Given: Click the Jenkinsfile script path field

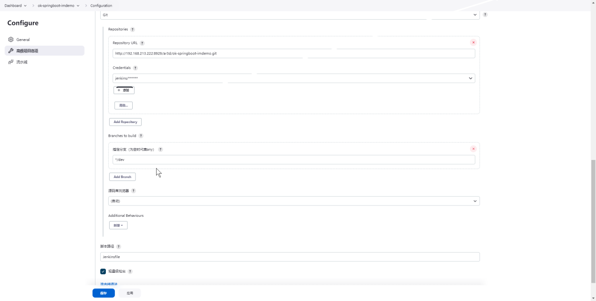Looking at the screenshot, I should pyautogui.click(x=289, y=257).
